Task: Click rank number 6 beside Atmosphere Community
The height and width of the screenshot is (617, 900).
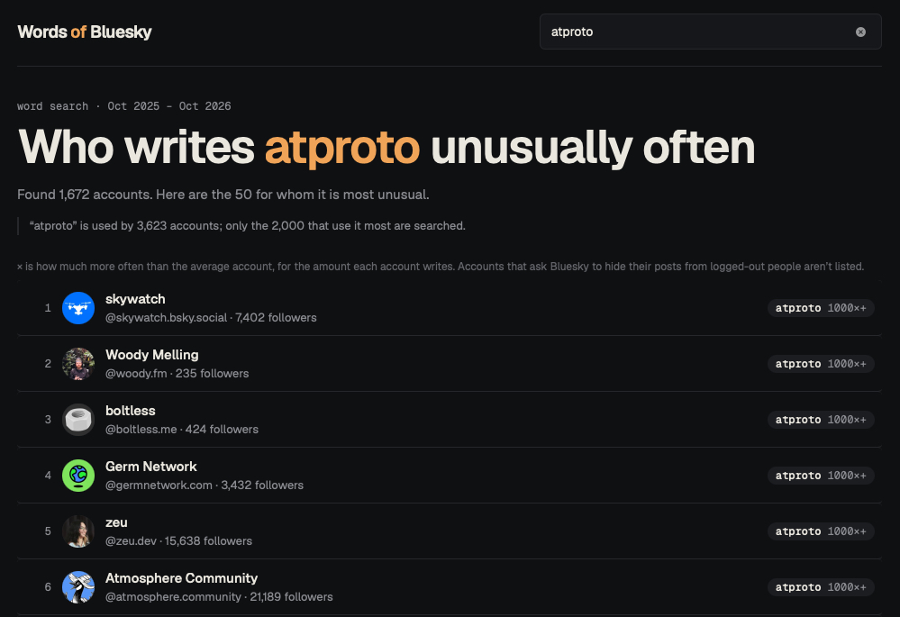Action: (x=48, y=587)
